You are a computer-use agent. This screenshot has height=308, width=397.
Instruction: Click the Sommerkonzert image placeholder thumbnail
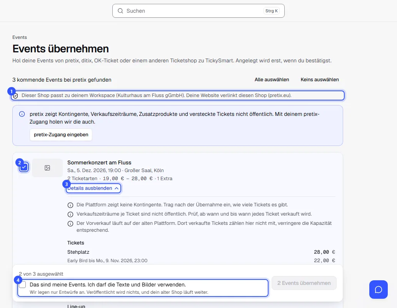[x=47, y=168]
